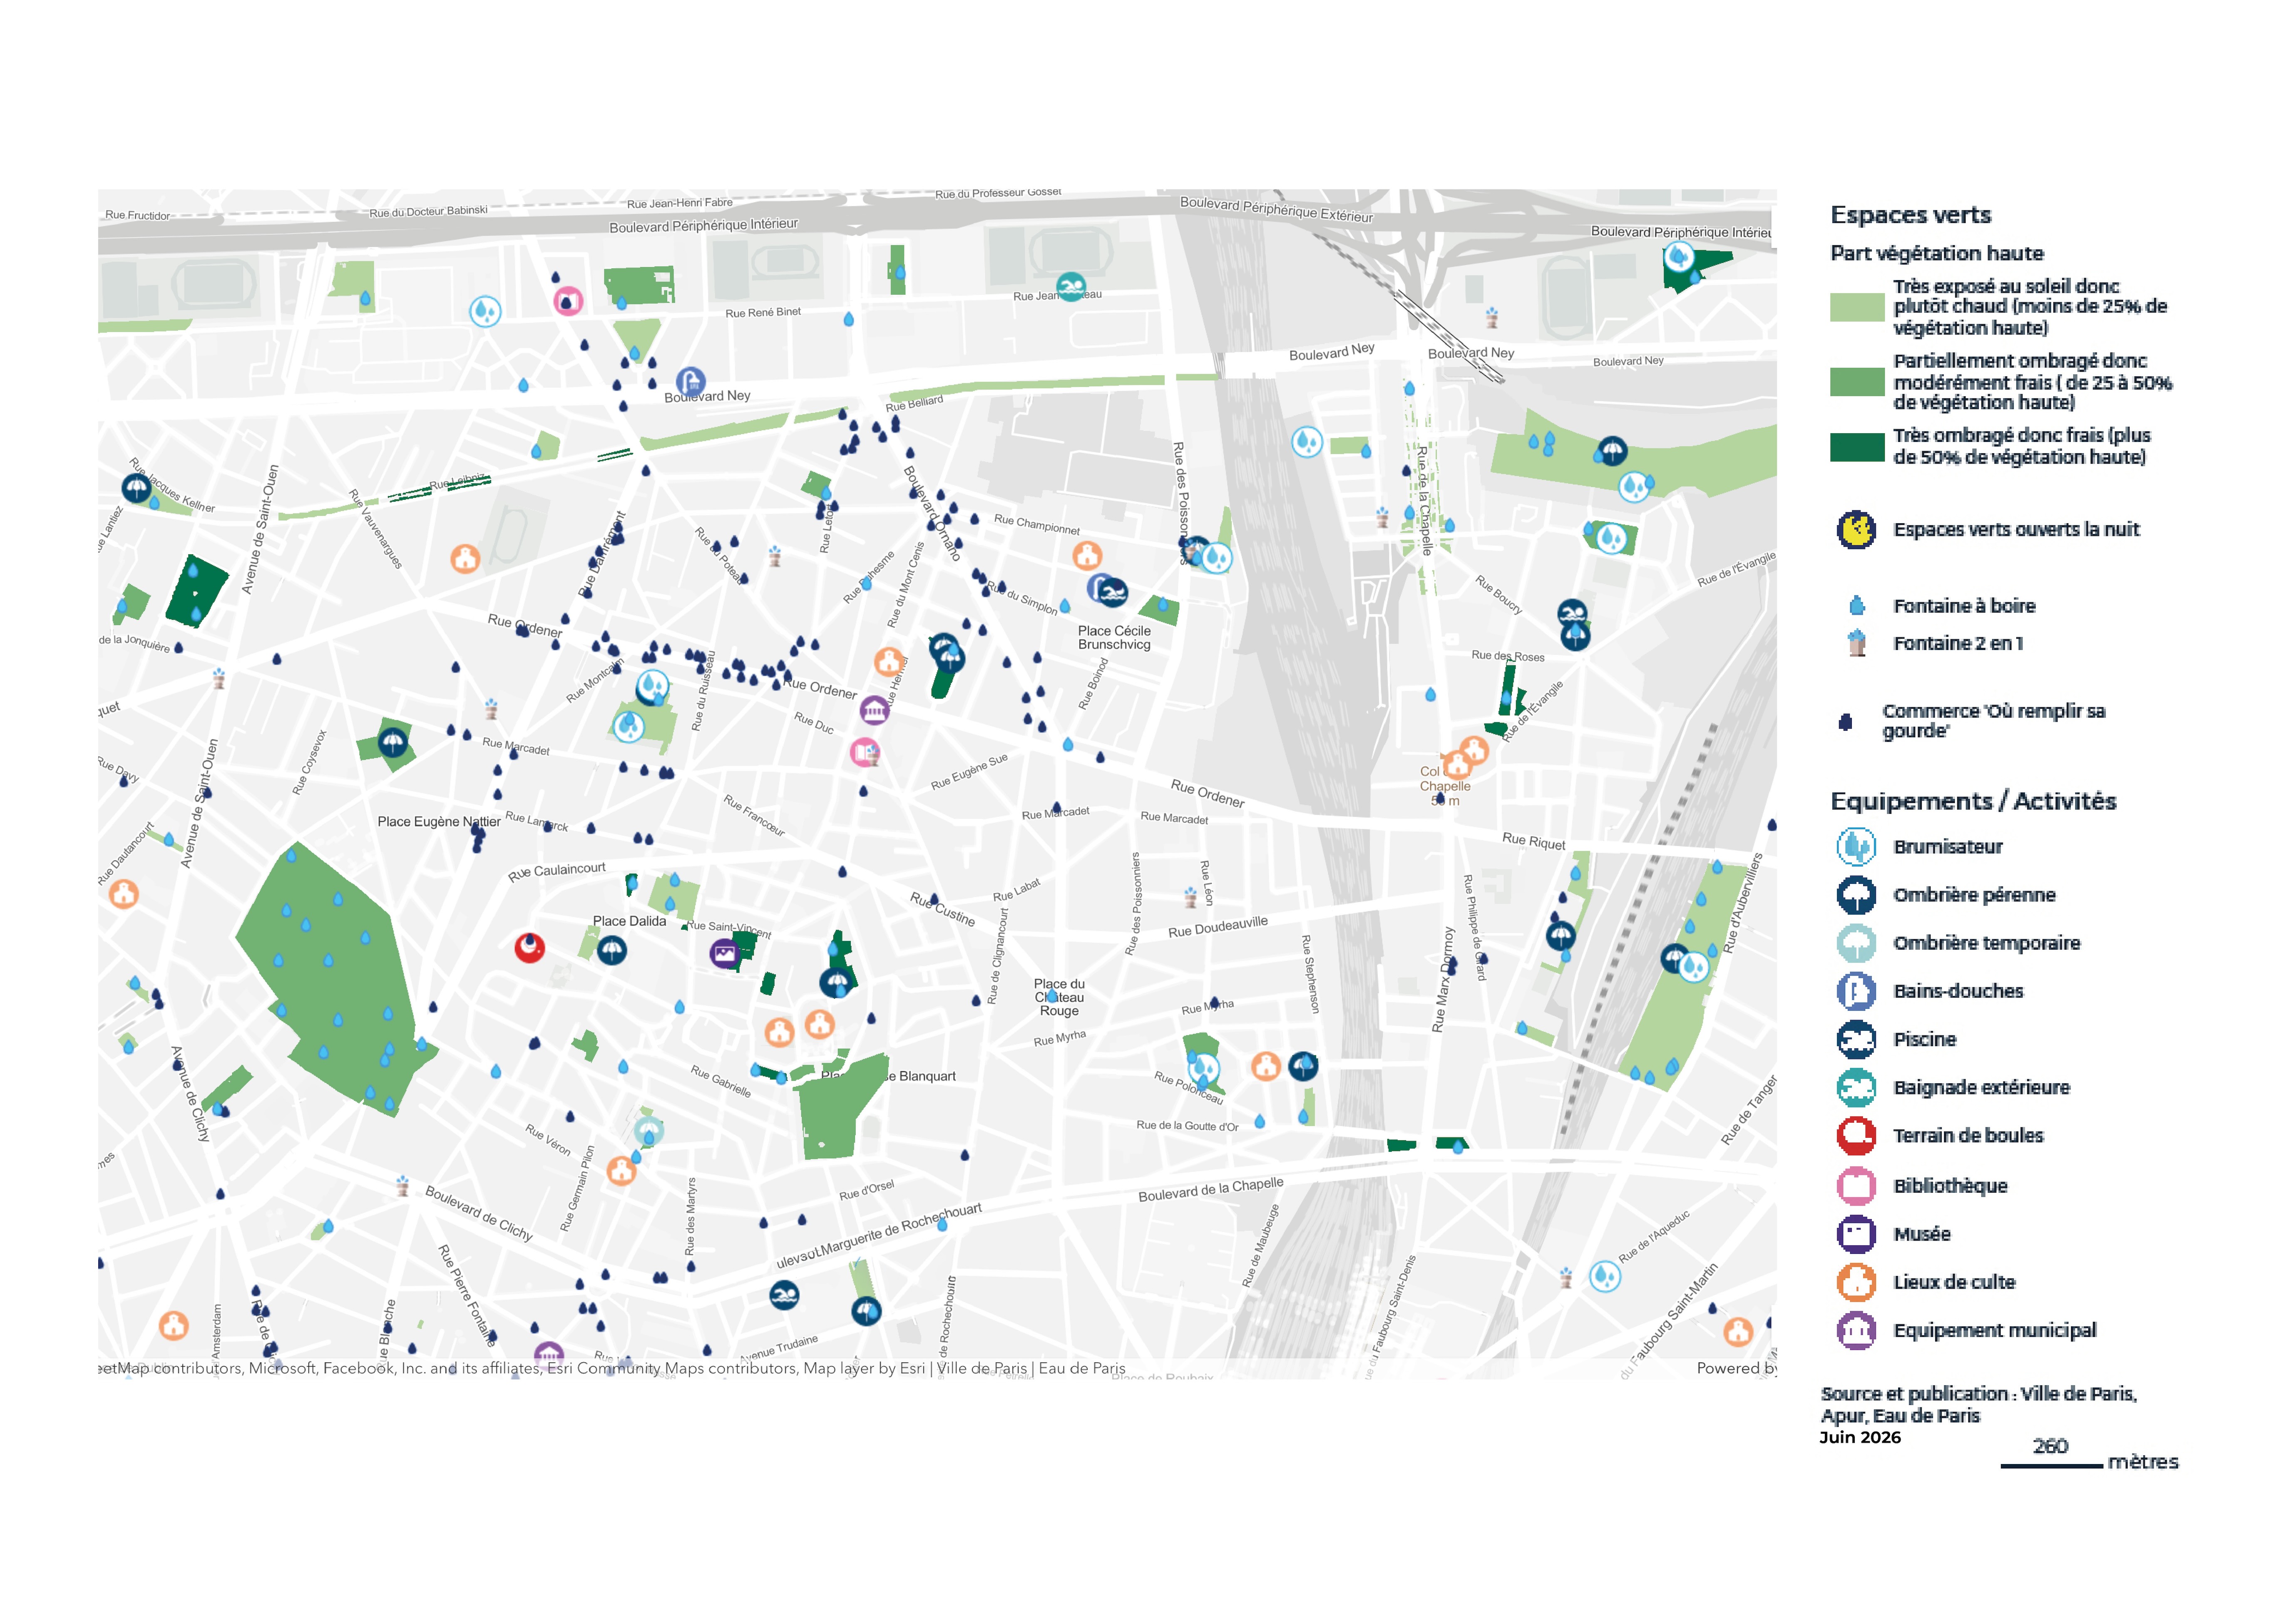Click the 'Place Cécile Brunschvicg' label
Viewport: 2296px width, 1623px height.
(x=1114, y=638)
